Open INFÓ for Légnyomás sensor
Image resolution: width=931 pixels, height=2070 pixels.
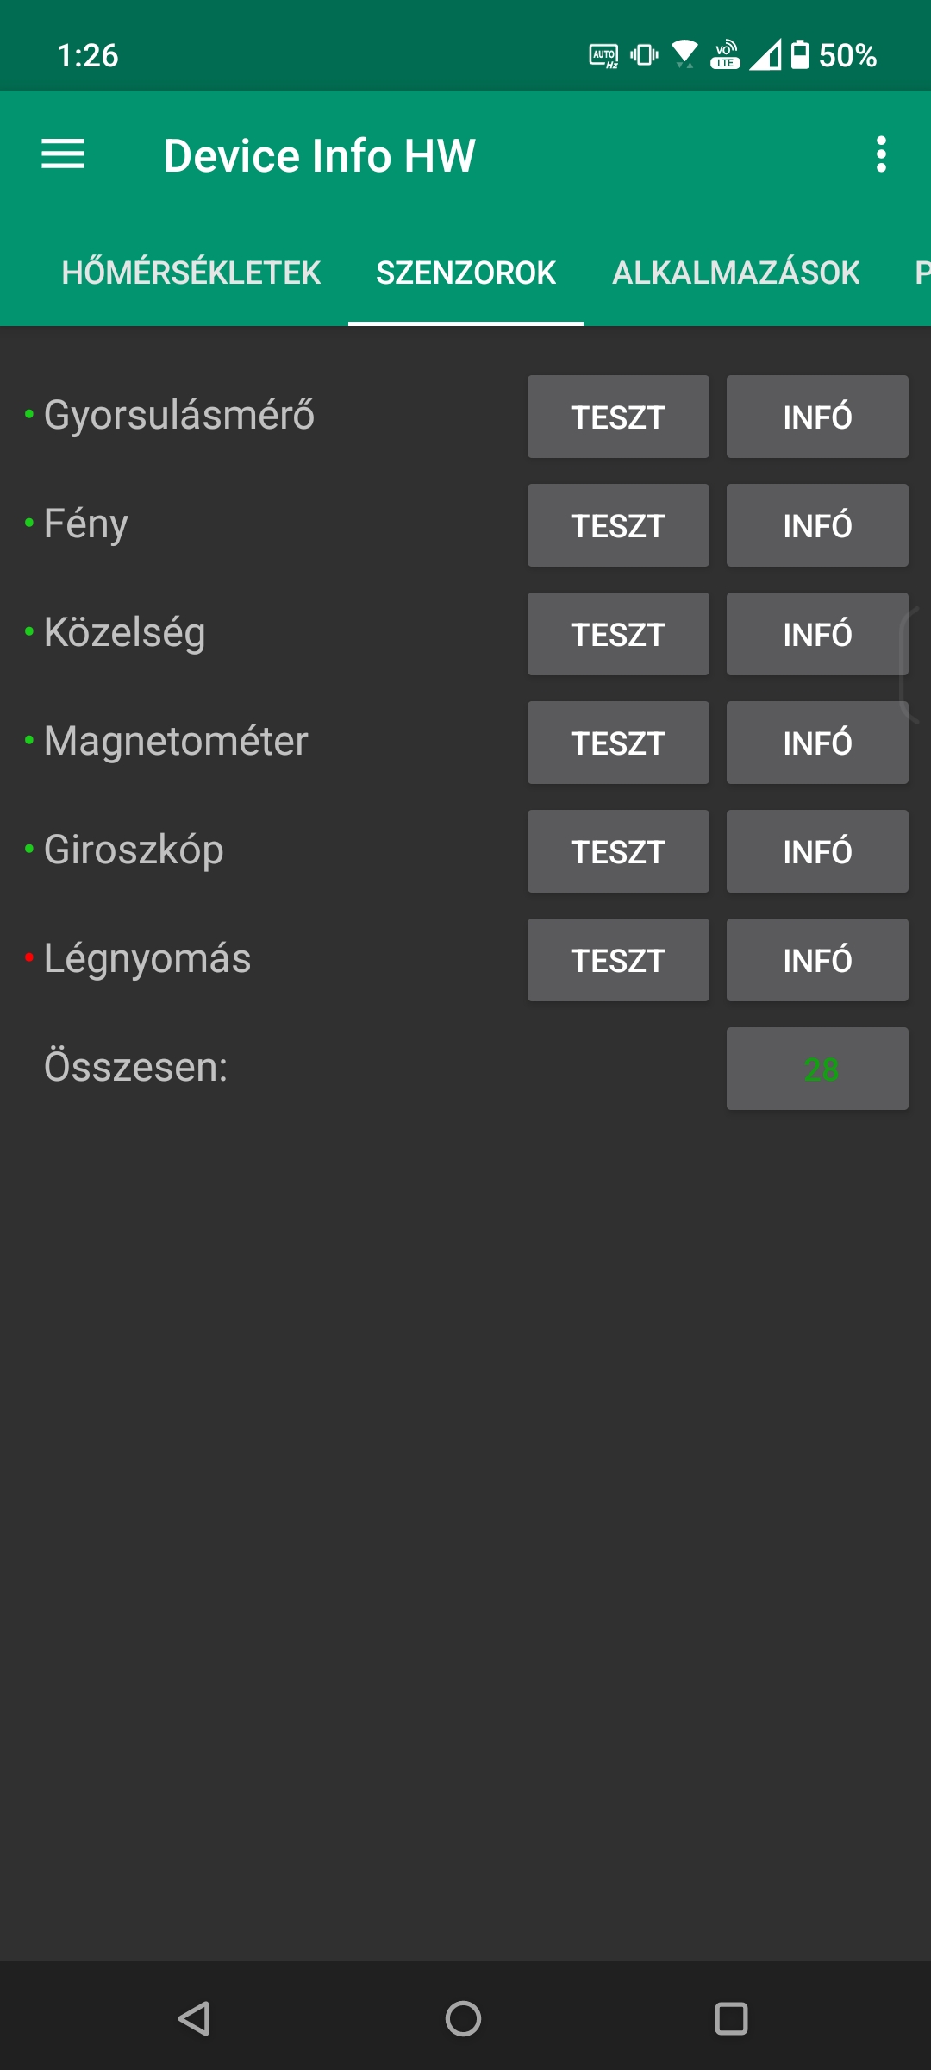817,960
